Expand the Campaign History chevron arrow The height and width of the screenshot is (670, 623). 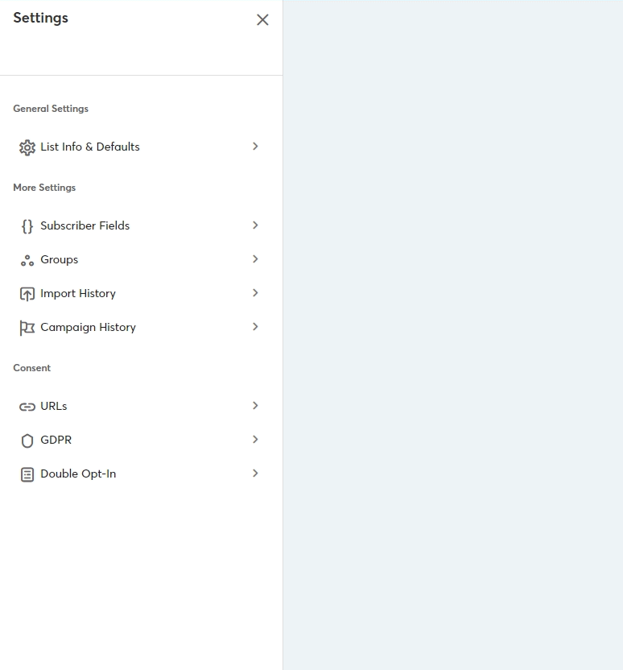255,327
